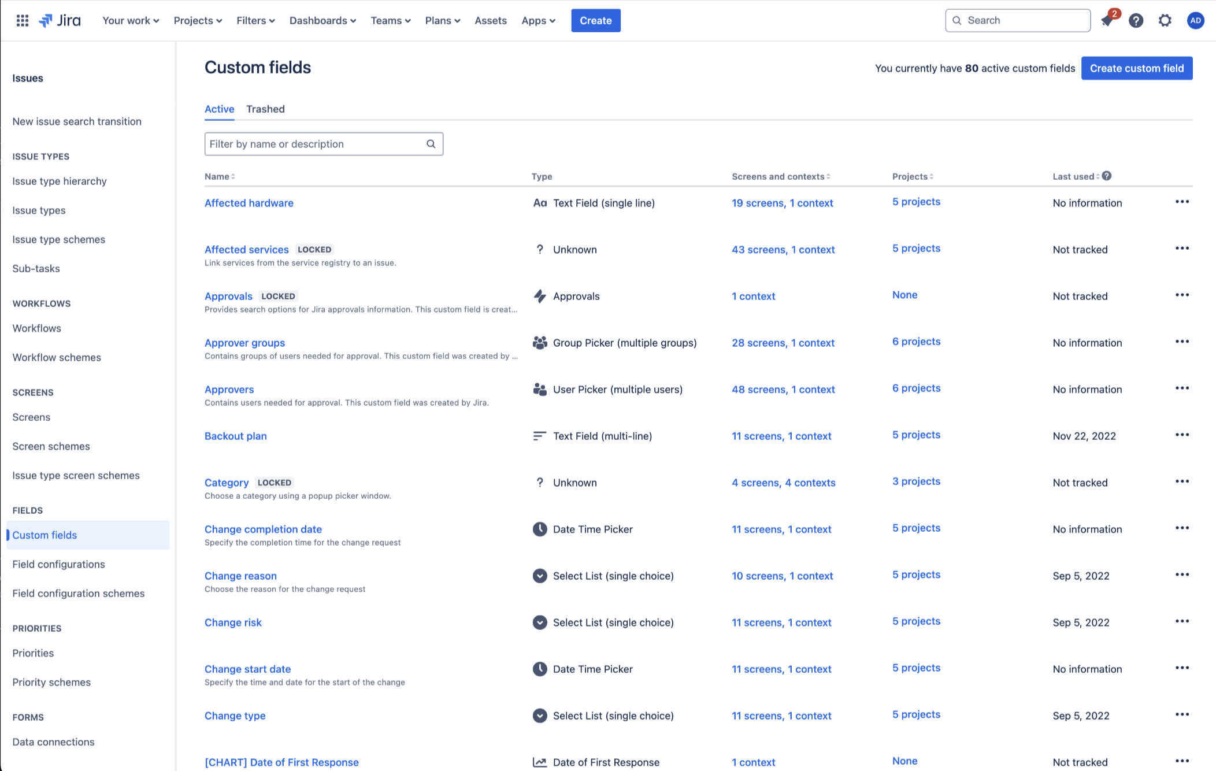Expand the Dashboards menu
The width and height of the screenshot is (1216, 771).
tap(322, 21)
